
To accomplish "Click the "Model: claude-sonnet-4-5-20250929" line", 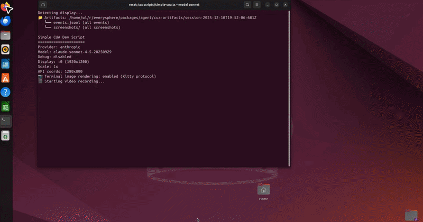I will (x=75, y=52).
